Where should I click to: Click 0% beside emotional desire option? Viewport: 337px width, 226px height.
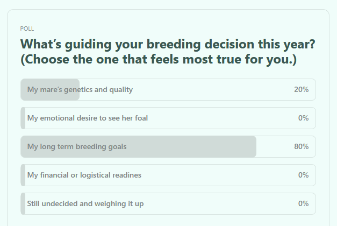tap(303, 118)
